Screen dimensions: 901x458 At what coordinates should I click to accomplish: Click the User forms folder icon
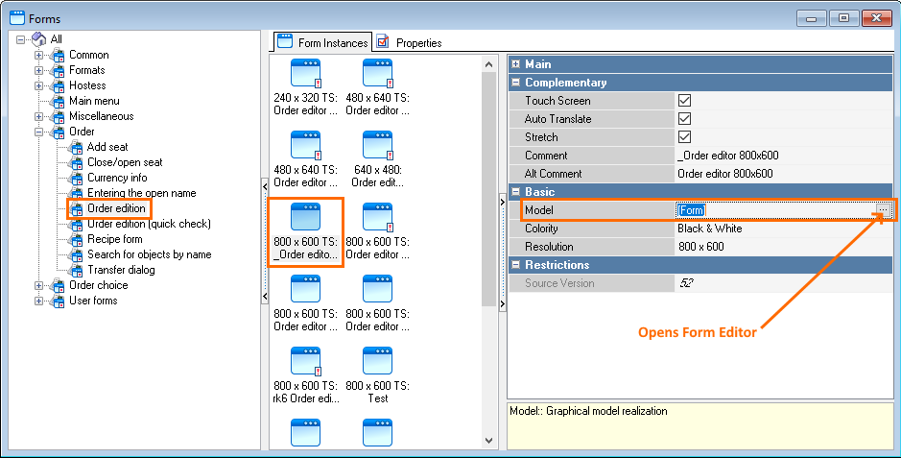57,301
